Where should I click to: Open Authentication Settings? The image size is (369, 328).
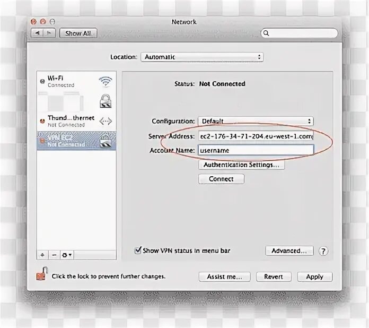coord(241,165)
